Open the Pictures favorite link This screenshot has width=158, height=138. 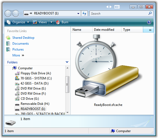pos(18,49)
